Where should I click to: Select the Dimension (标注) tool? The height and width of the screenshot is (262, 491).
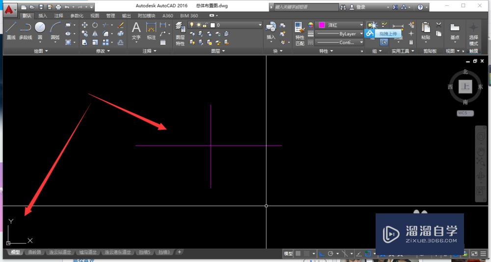[151, 30]
